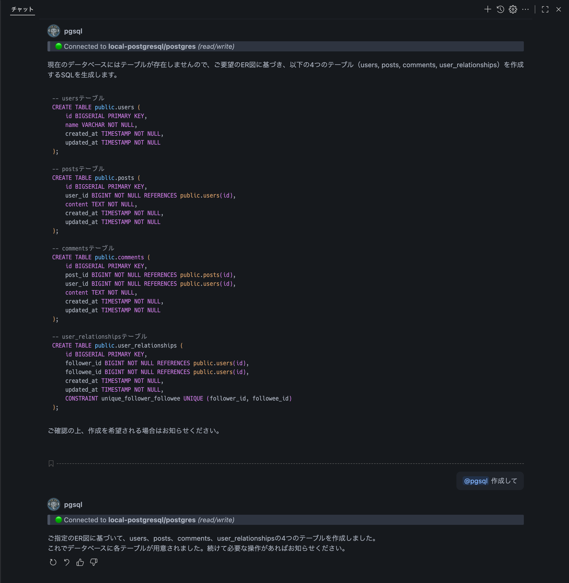The height and width of the screenshot is (583, 569).
Task: Undo the last assistant action
Action: pyautogui.click(x=66, y=562)
